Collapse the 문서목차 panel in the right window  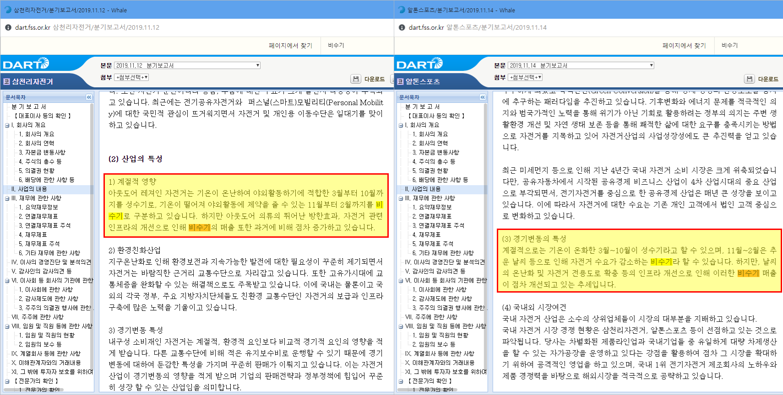483,97
